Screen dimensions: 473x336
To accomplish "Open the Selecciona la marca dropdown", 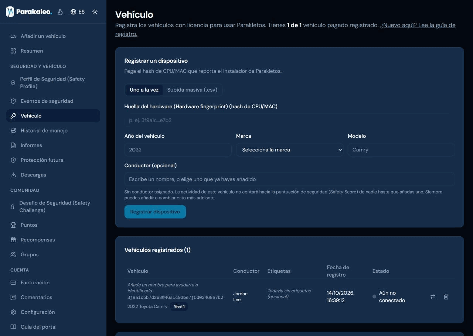I will [x=290, y=150].
